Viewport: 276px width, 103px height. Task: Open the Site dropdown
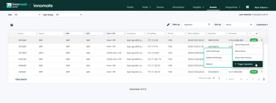coord(27,15)
